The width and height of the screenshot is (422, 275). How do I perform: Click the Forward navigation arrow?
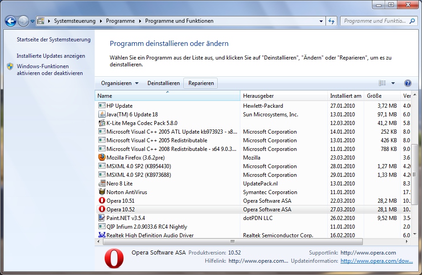point(23,21)
